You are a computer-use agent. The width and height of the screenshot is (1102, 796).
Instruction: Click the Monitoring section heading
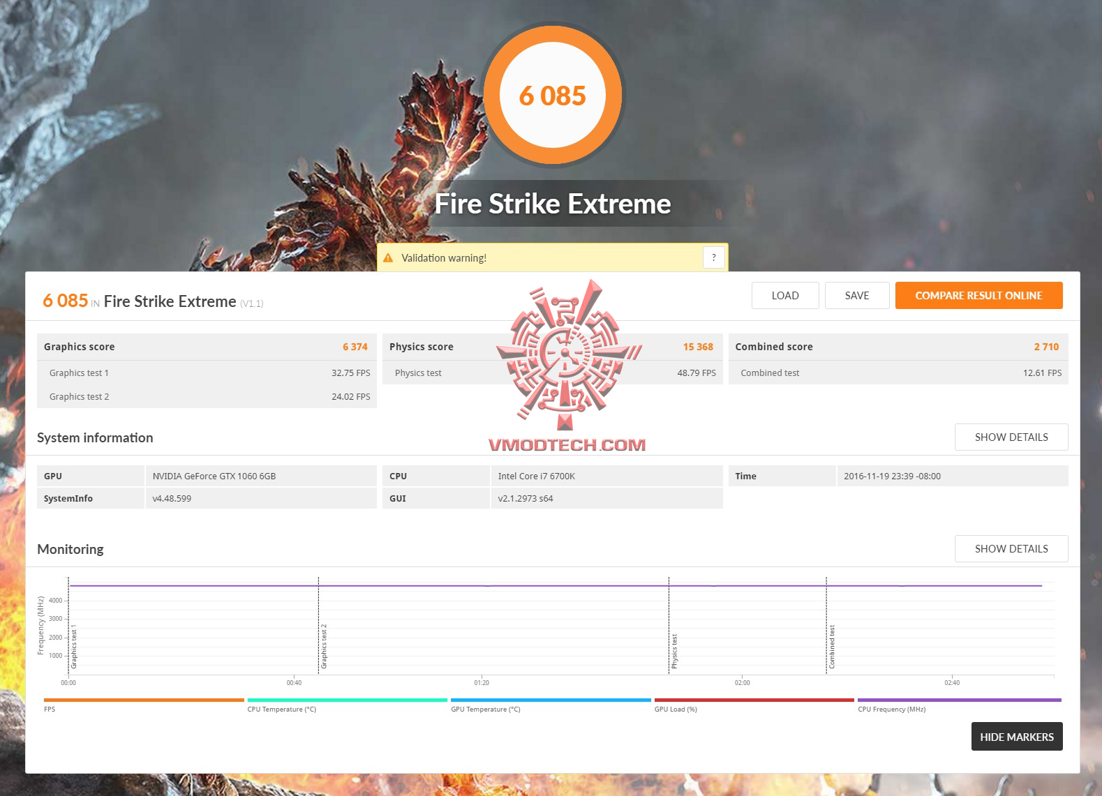[70, 549]
